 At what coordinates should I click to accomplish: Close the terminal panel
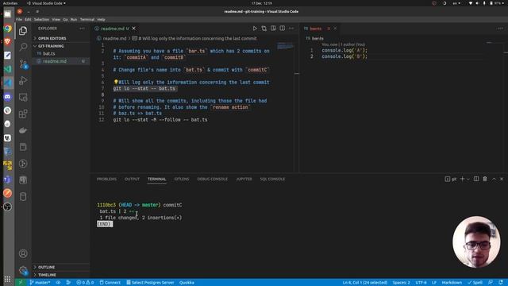[x=502, y=179]
